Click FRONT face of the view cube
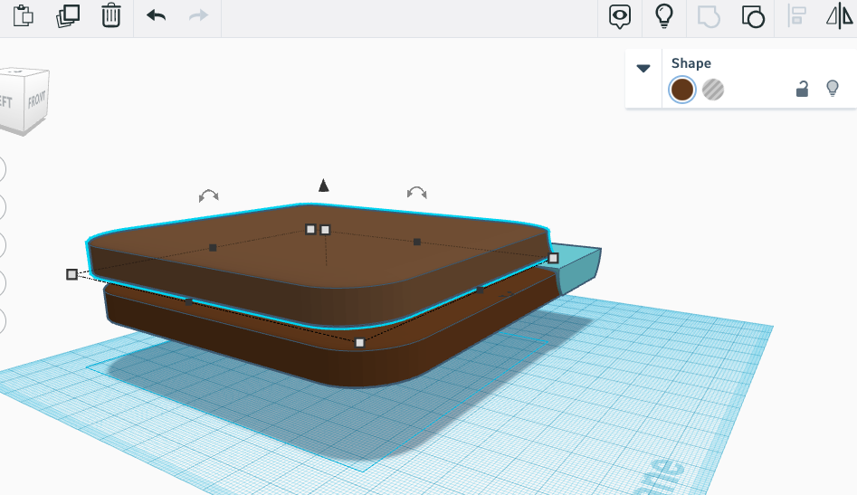 pos(36,100)
